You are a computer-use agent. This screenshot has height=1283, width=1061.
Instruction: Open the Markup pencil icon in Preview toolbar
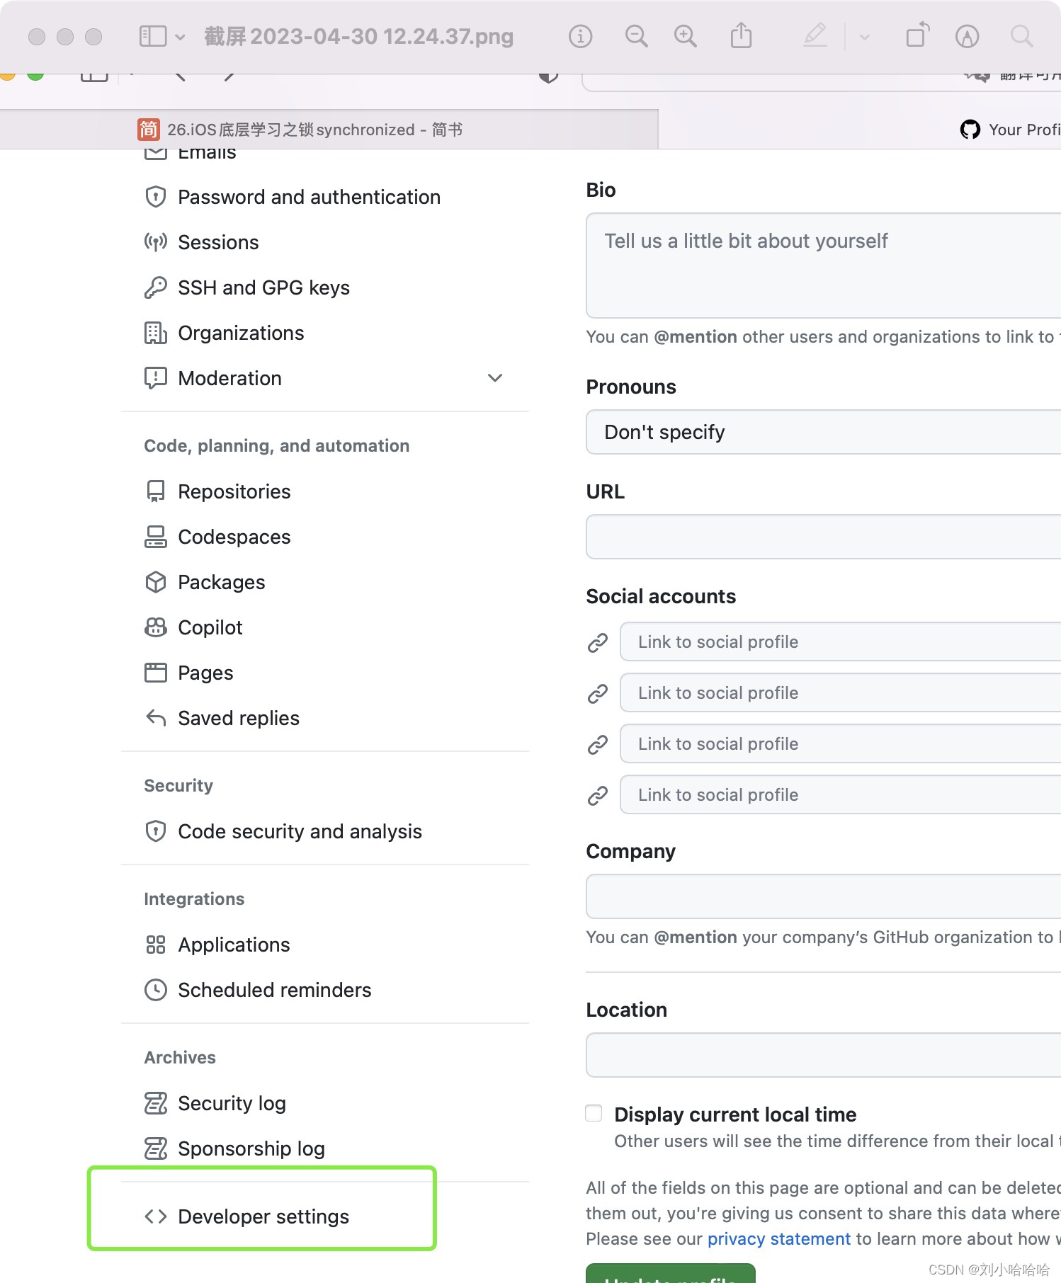click(815, 35)
